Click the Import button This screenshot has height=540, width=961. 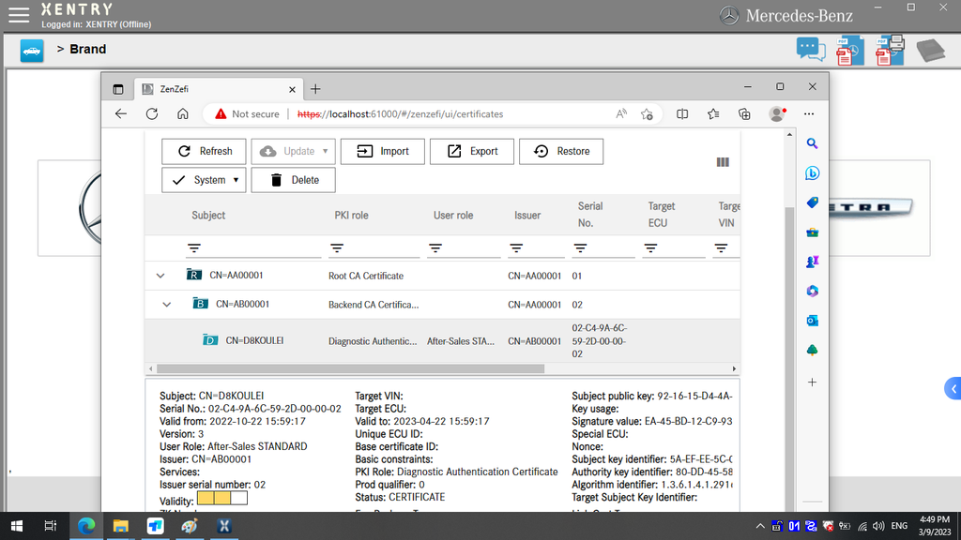click(382, 151)
